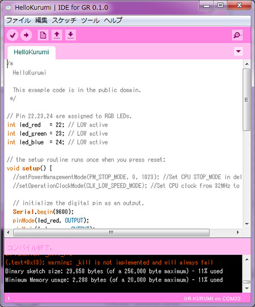Select the HelloKurumi sketch tab

[x=31, y=52]
